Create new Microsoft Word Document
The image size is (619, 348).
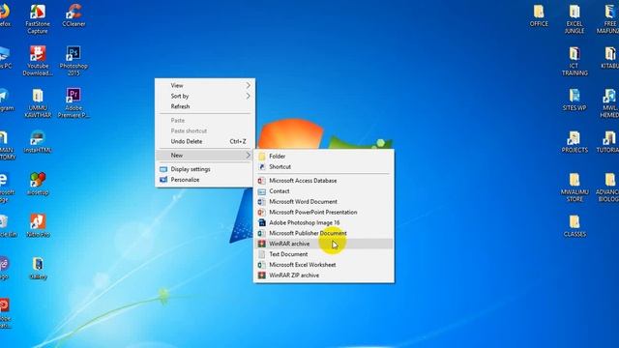pyautogui.click(x=324, y=202)
